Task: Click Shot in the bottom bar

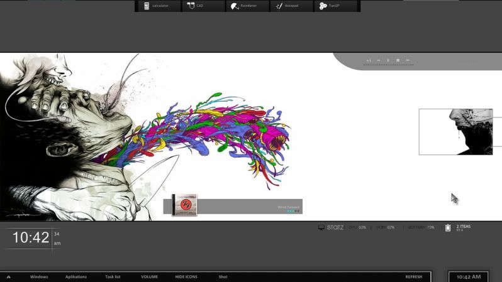Action: pyautogui.click(x=223, y=277)
